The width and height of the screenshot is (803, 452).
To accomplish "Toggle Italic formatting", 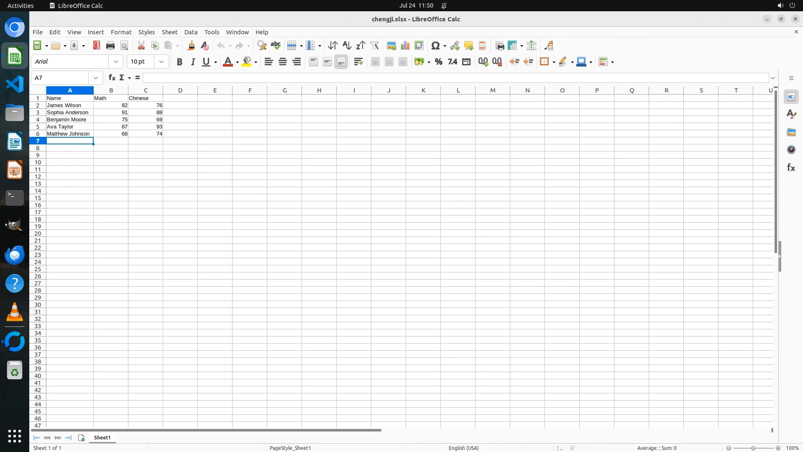I will click(193, 62).
